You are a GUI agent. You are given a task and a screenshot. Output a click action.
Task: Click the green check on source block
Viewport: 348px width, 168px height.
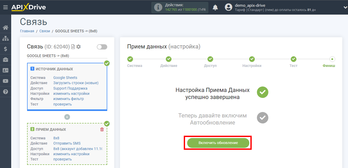coord(107,63)
